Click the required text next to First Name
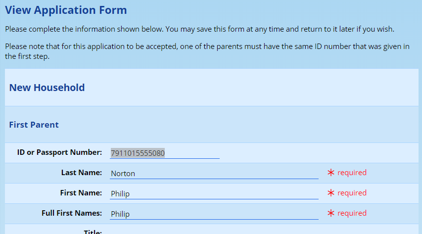The width and height of the screenshot is (422, 234). [352, 193]
